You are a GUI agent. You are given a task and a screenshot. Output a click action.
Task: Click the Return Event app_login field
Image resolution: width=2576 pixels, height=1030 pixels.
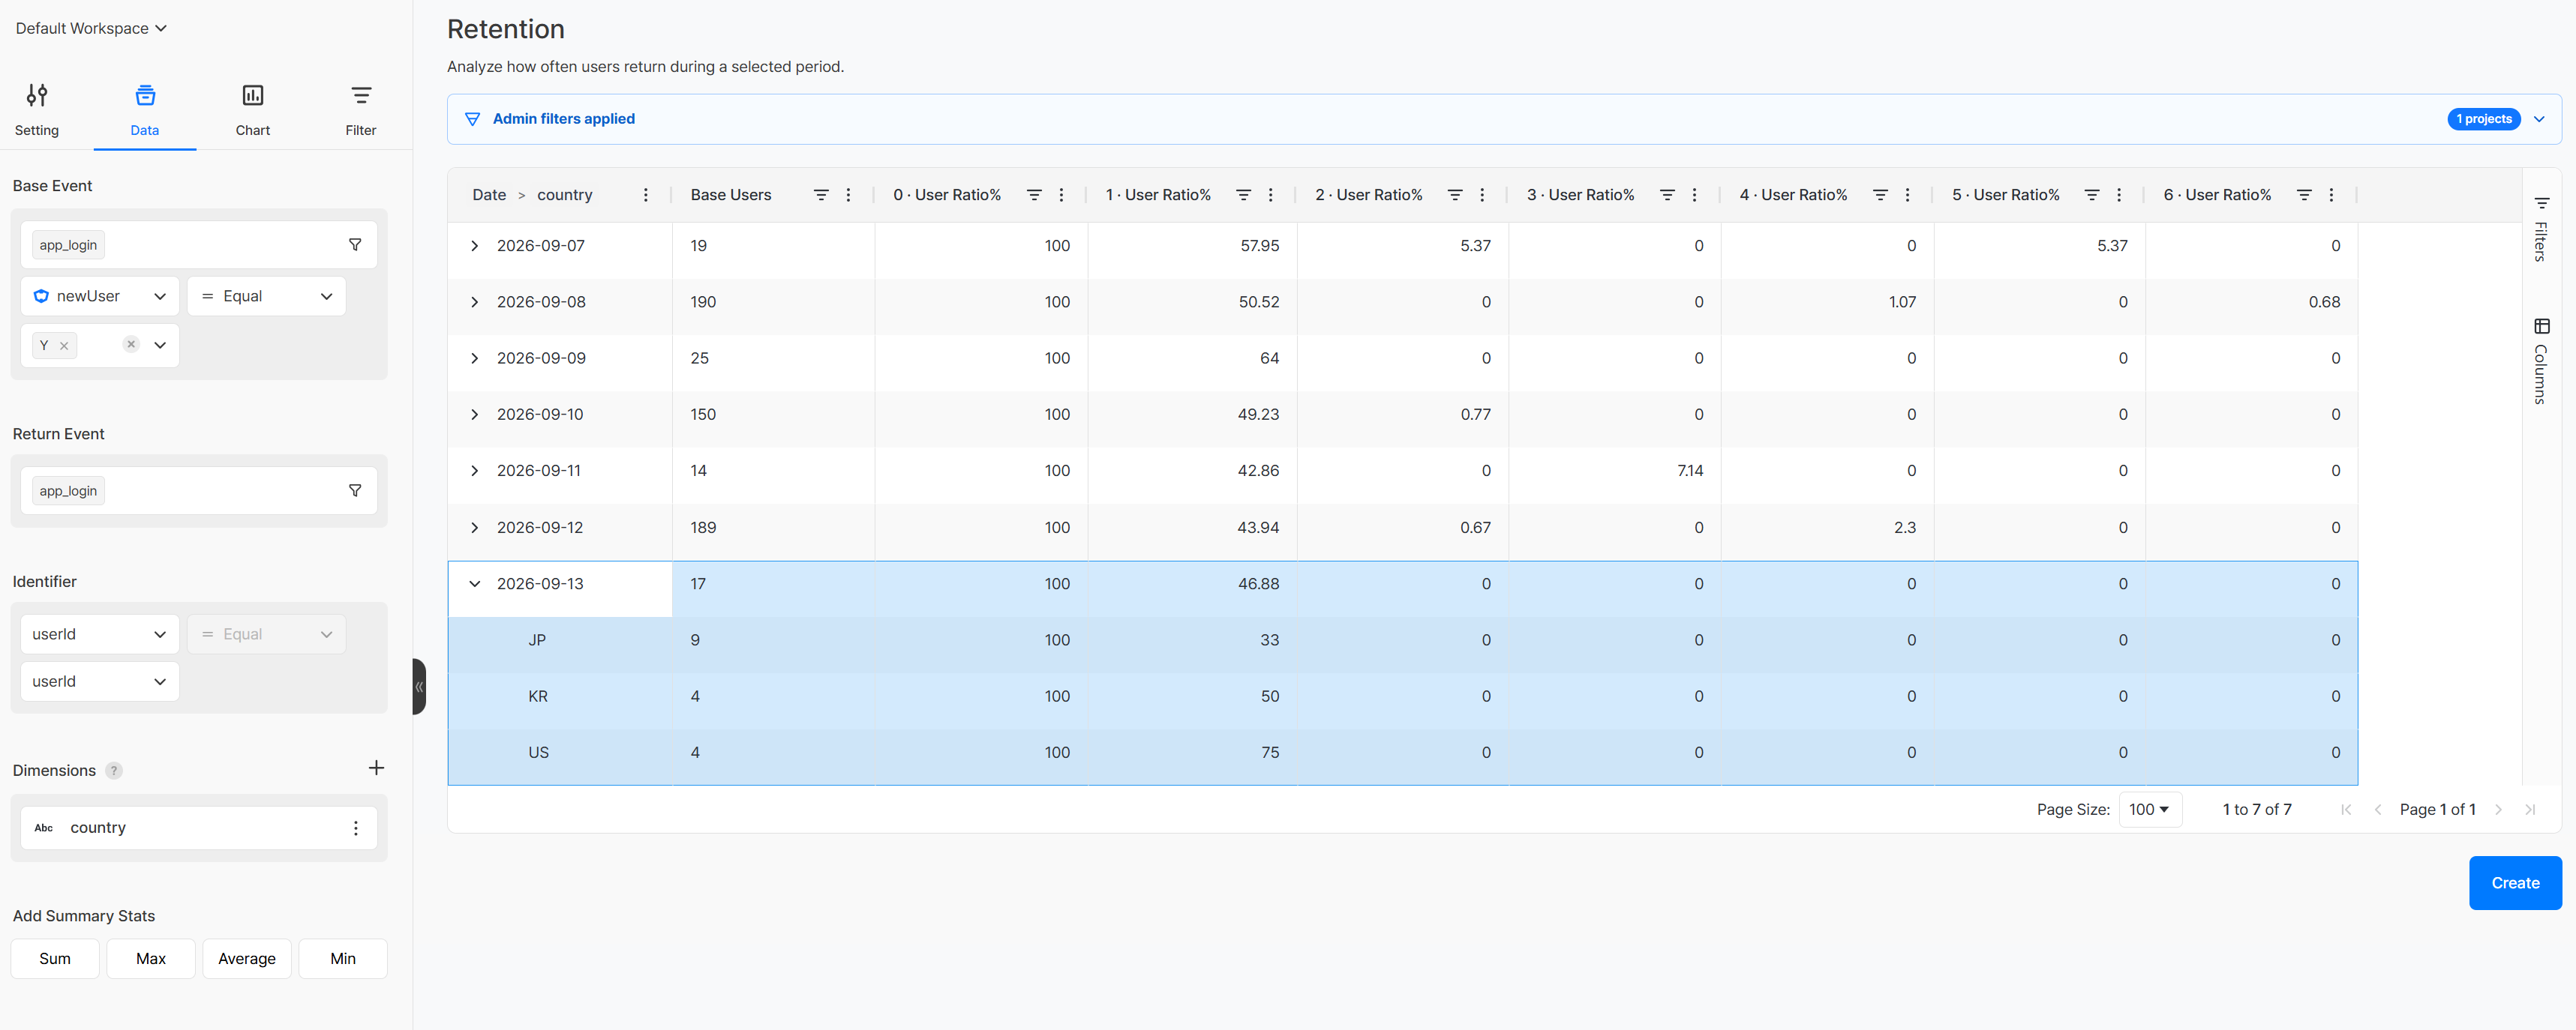pos(199,490)
